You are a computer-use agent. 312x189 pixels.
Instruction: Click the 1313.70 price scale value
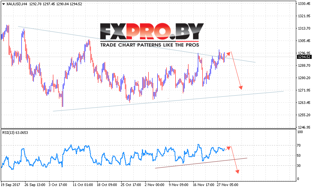click(x=304, y=28)
